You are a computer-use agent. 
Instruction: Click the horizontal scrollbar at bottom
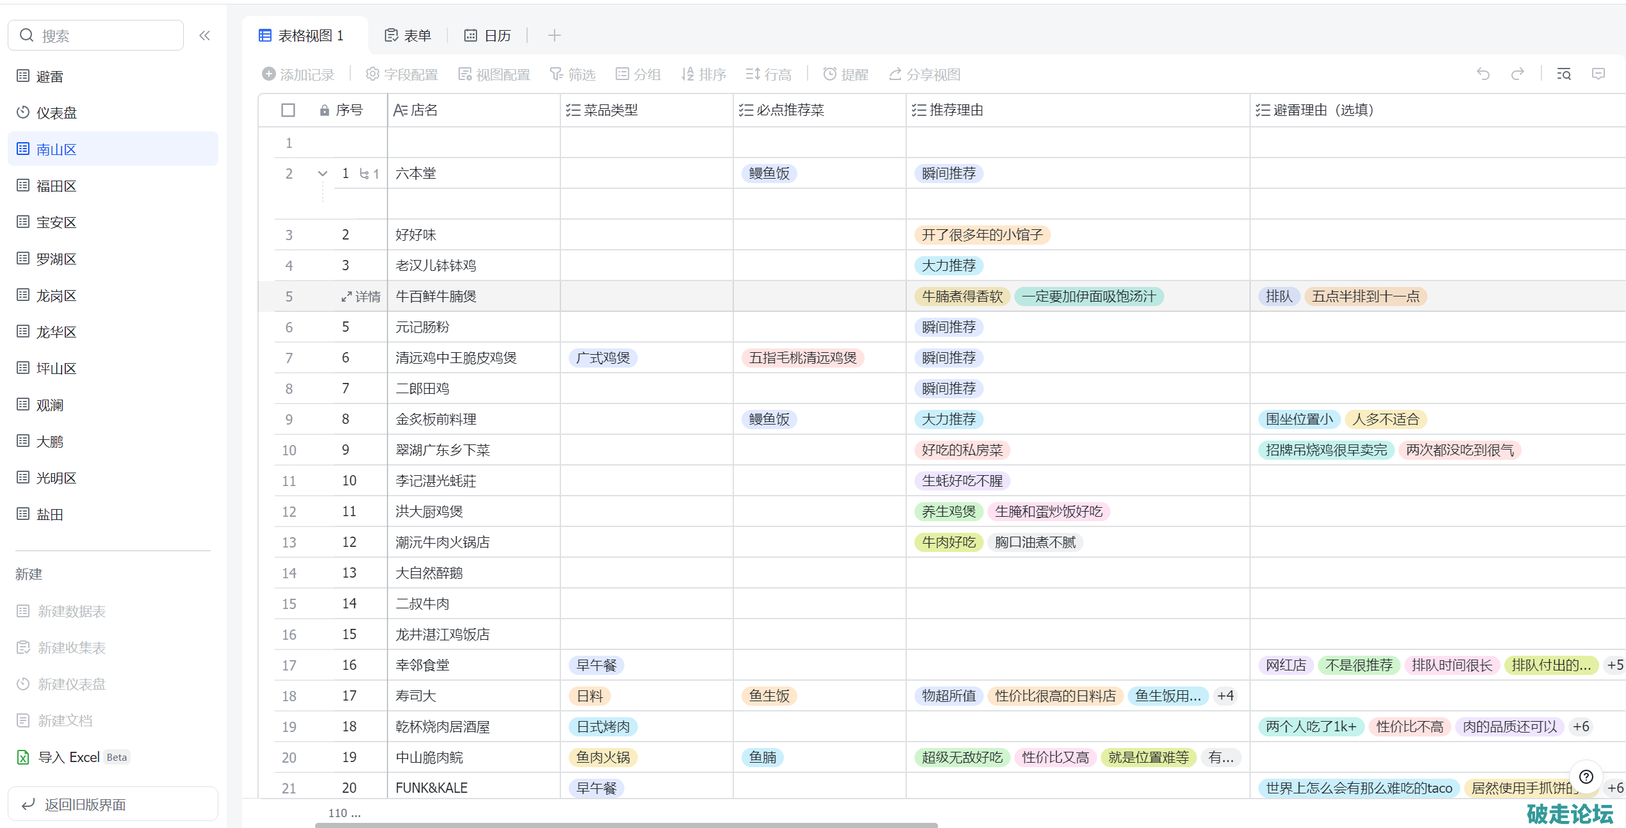click(626, 825)
